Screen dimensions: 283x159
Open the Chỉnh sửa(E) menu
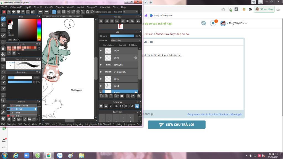[16, 7]
